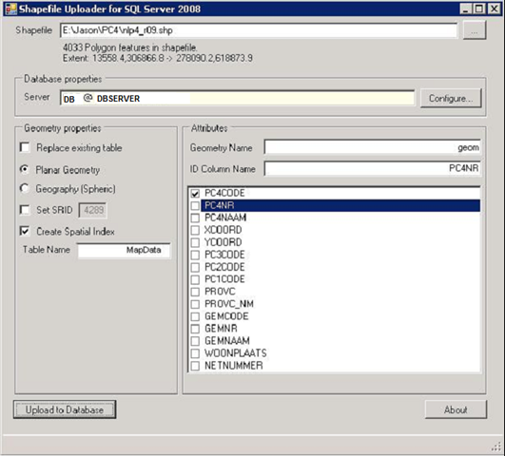This screenshot has height=456, width=505.
Task: Enable the Set SRID checkbox
Action: pyautogui.click(x=25, y=210)
